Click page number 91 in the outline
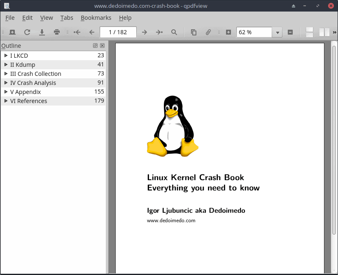The image size is (338, 275). 101,83
